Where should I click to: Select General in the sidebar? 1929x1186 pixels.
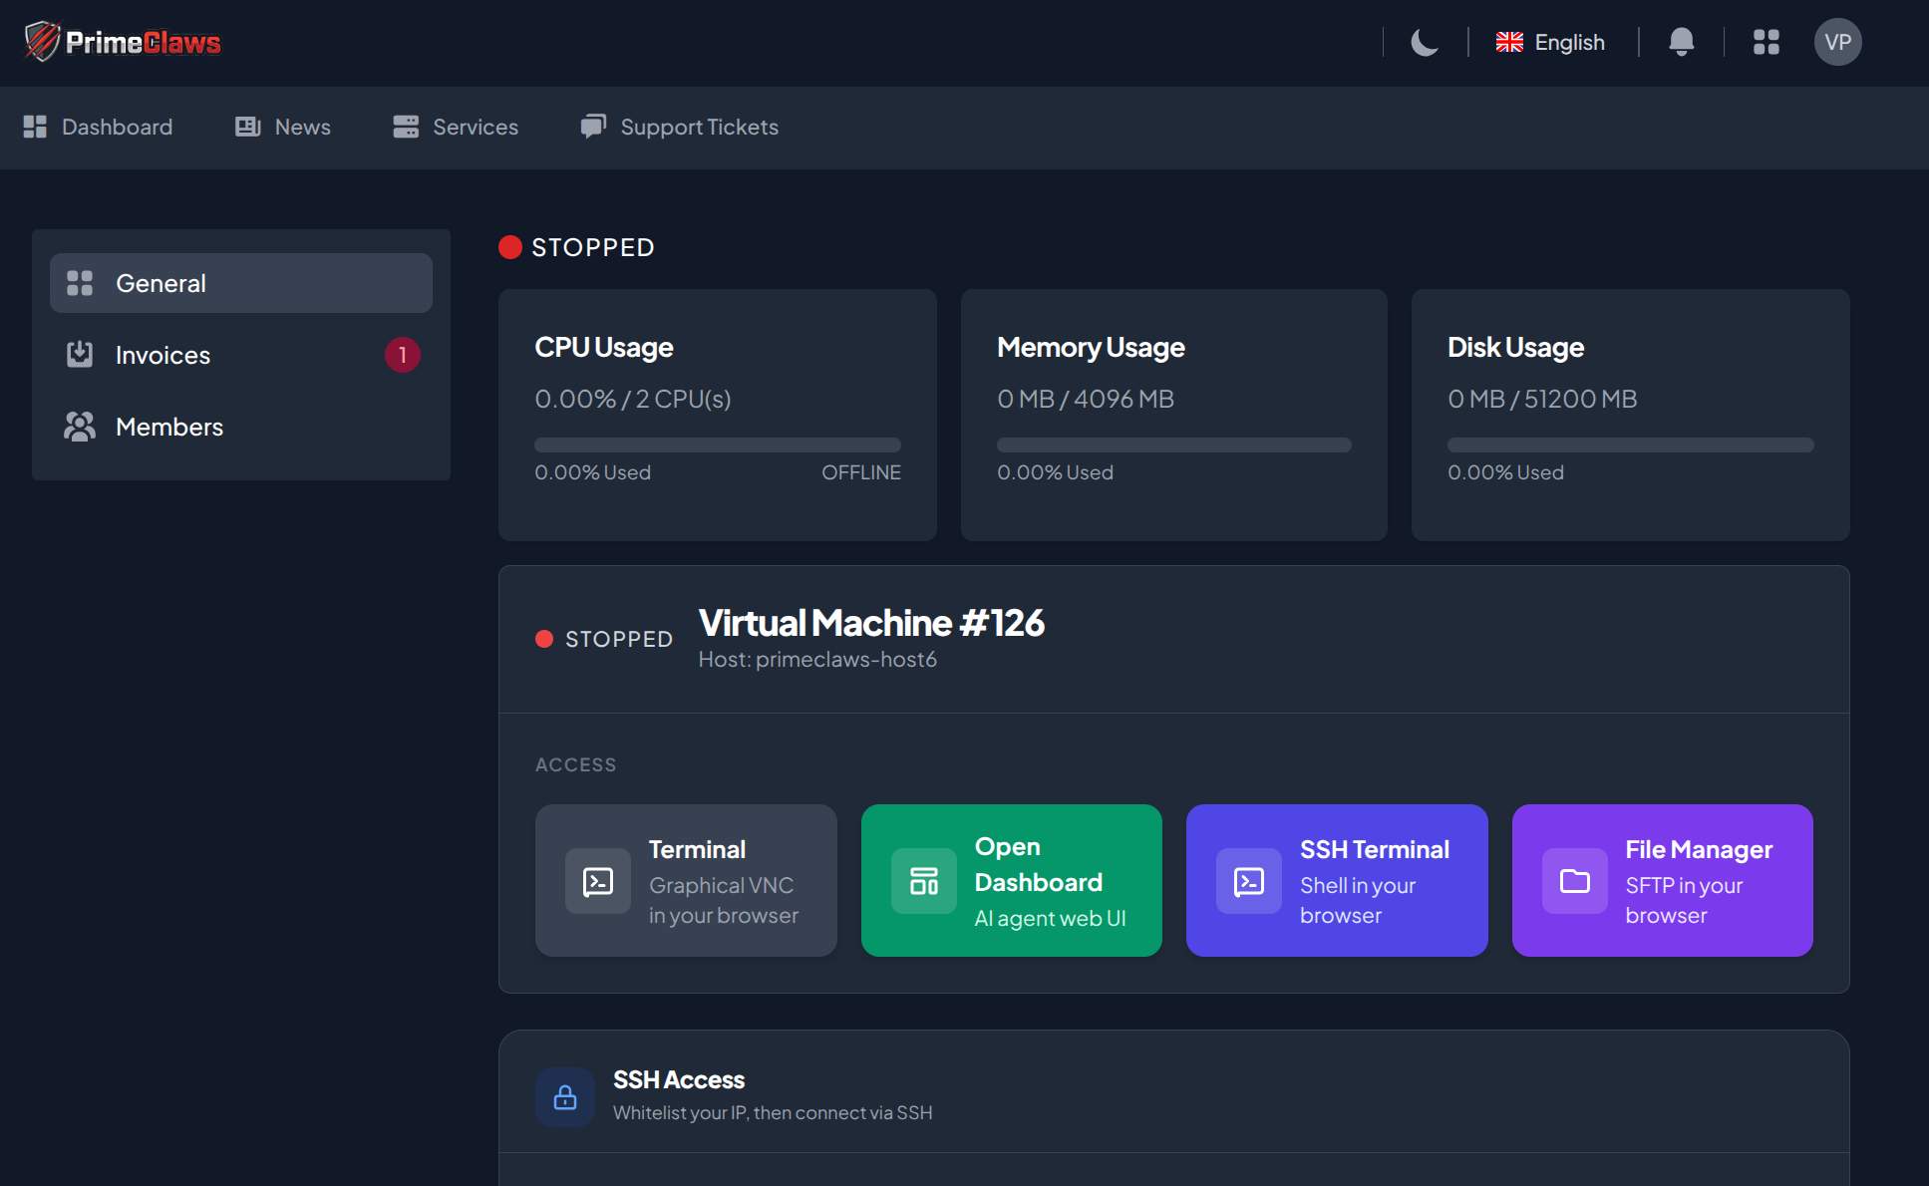[x=241, y=283]
